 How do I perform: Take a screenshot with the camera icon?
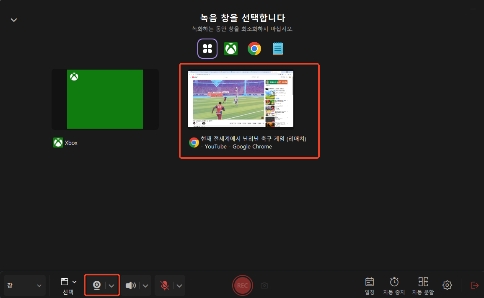click(264, 285)
